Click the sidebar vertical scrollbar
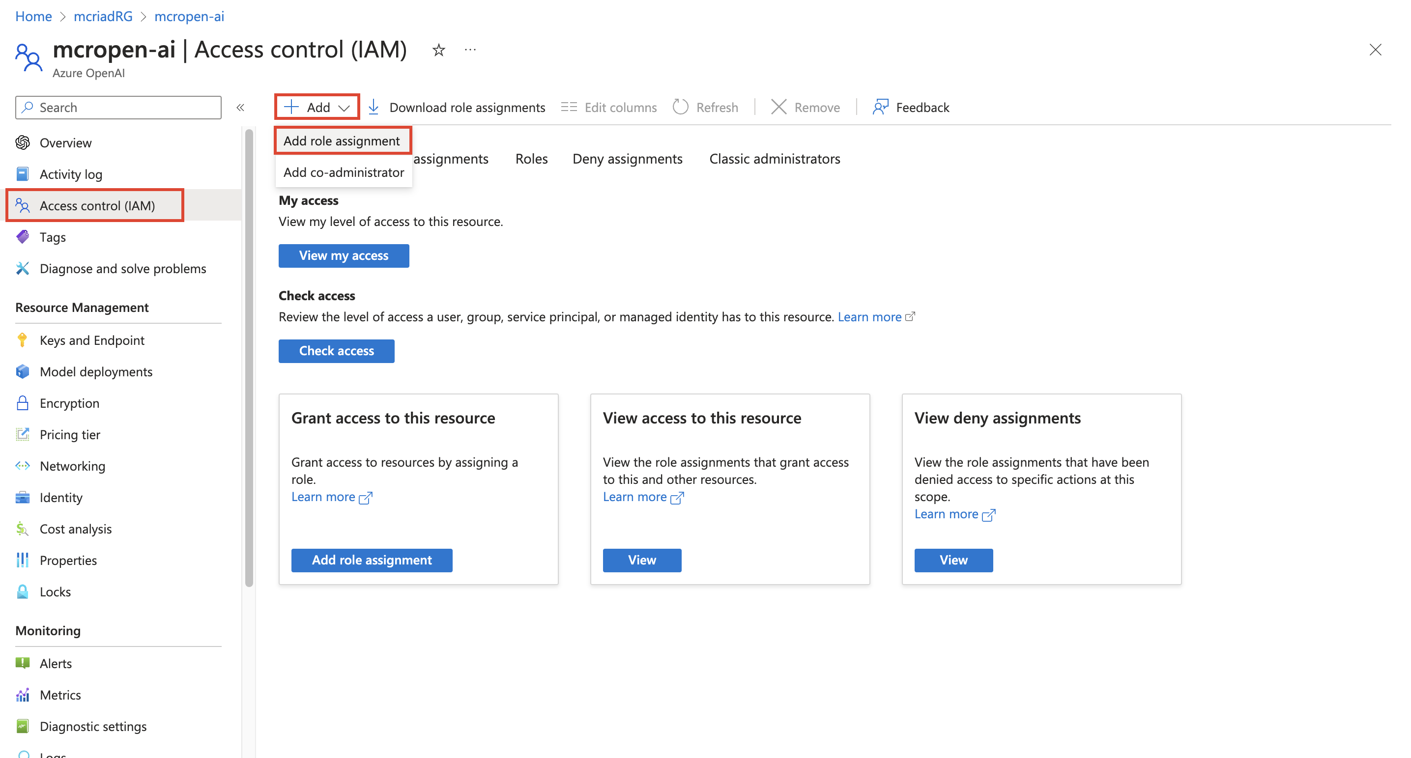The image size is (1411, 758). (x=249, y=357)
